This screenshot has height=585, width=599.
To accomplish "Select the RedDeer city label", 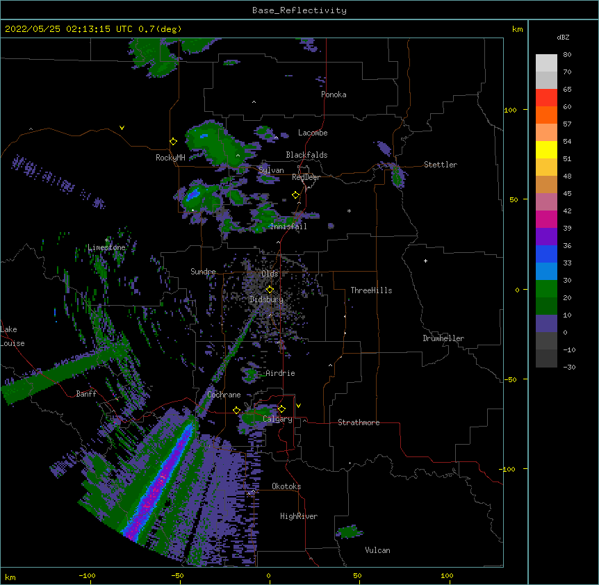I will (306, 177).
